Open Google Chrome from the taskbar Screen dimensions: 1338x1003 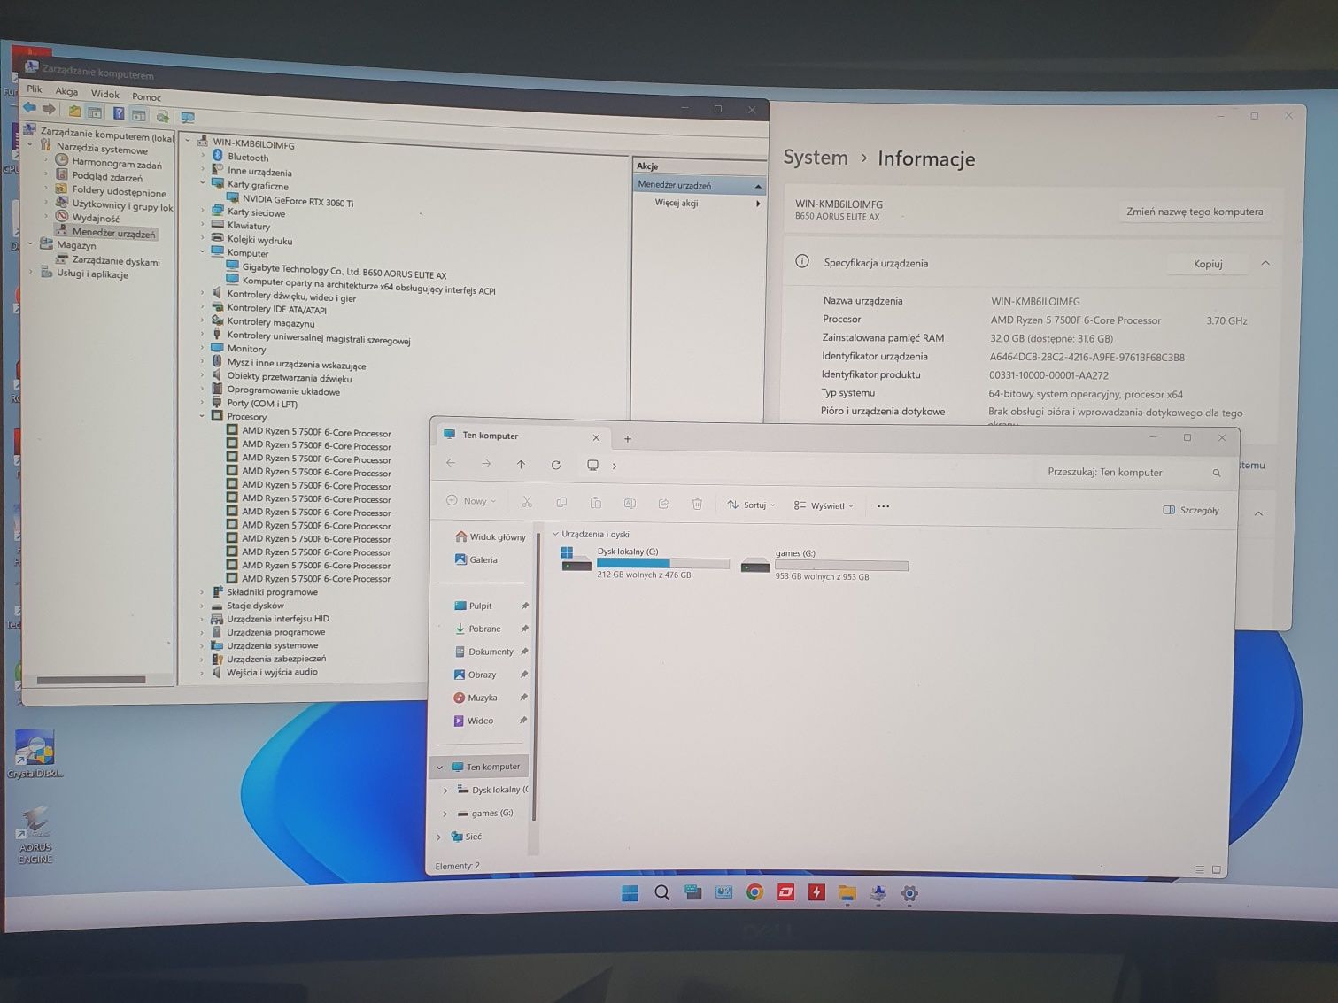click(x=754, y=892)
